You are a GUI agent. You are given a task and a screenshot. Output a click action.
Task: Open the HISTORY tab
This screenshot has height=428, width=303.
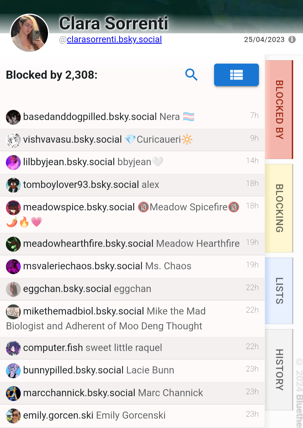click(x=279, y=370)
